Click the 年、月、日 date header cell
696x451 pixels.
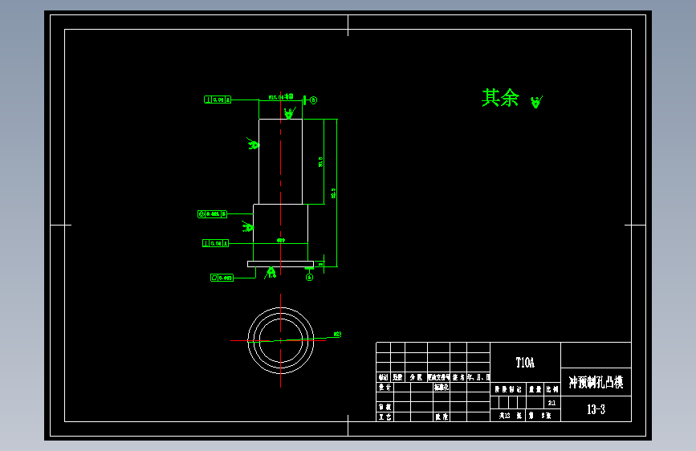pos(478,377)
